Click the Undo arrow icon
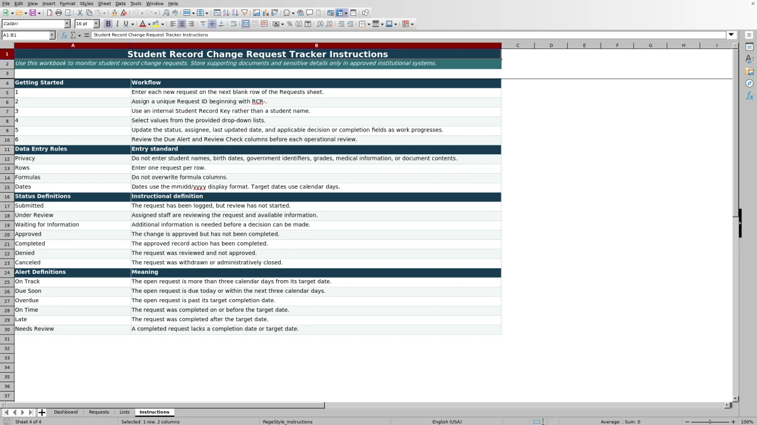 coord(136,13)
